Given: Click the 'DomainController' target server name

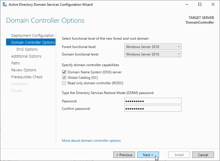Looking at the screenshot, I should tap(200, 22).
